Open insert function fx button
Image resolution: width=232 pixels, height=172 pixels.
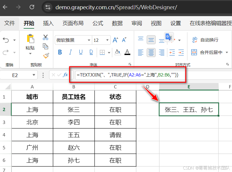(x=65, y=75)
